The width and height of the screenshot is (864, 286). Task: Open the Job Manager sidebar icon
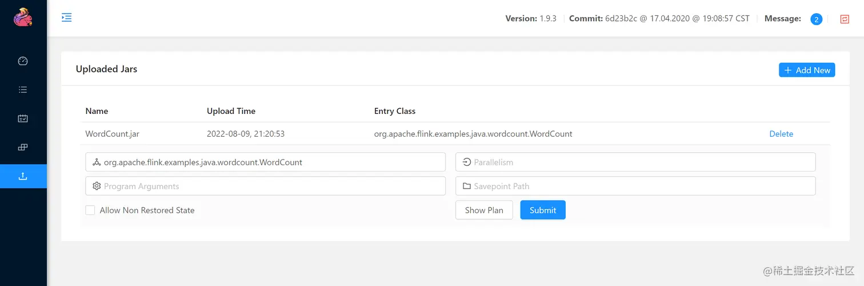tap(23, 147)
